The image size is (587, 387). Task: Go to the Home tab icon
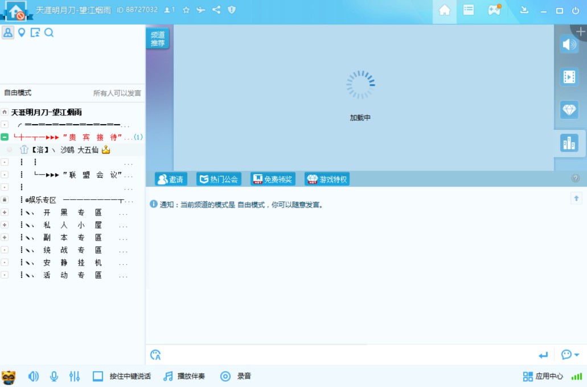click(444, 10)
